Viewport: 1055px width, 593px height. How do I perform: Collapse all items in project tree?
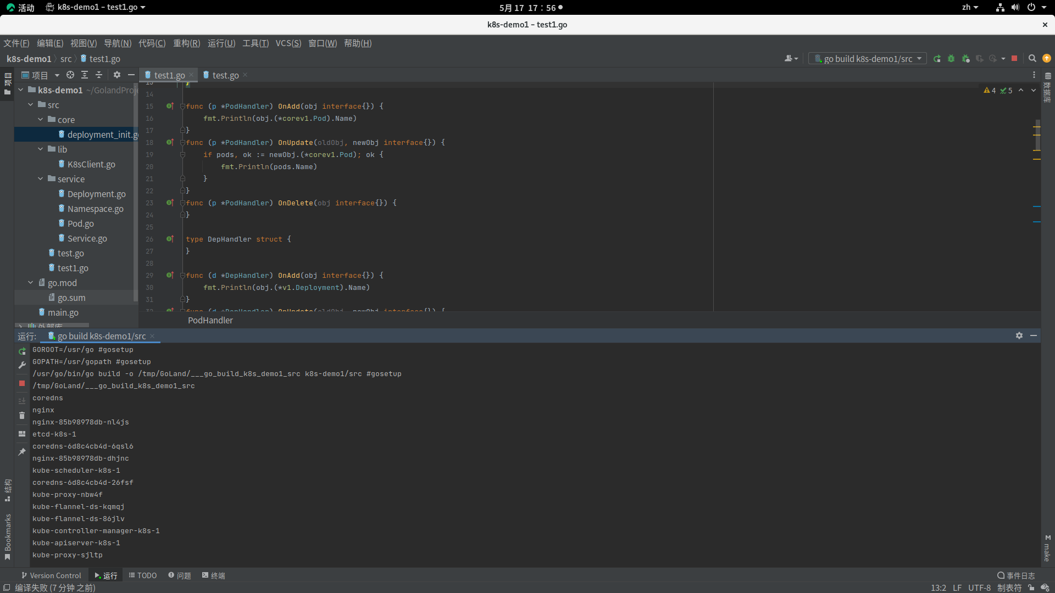click(99, 75)
